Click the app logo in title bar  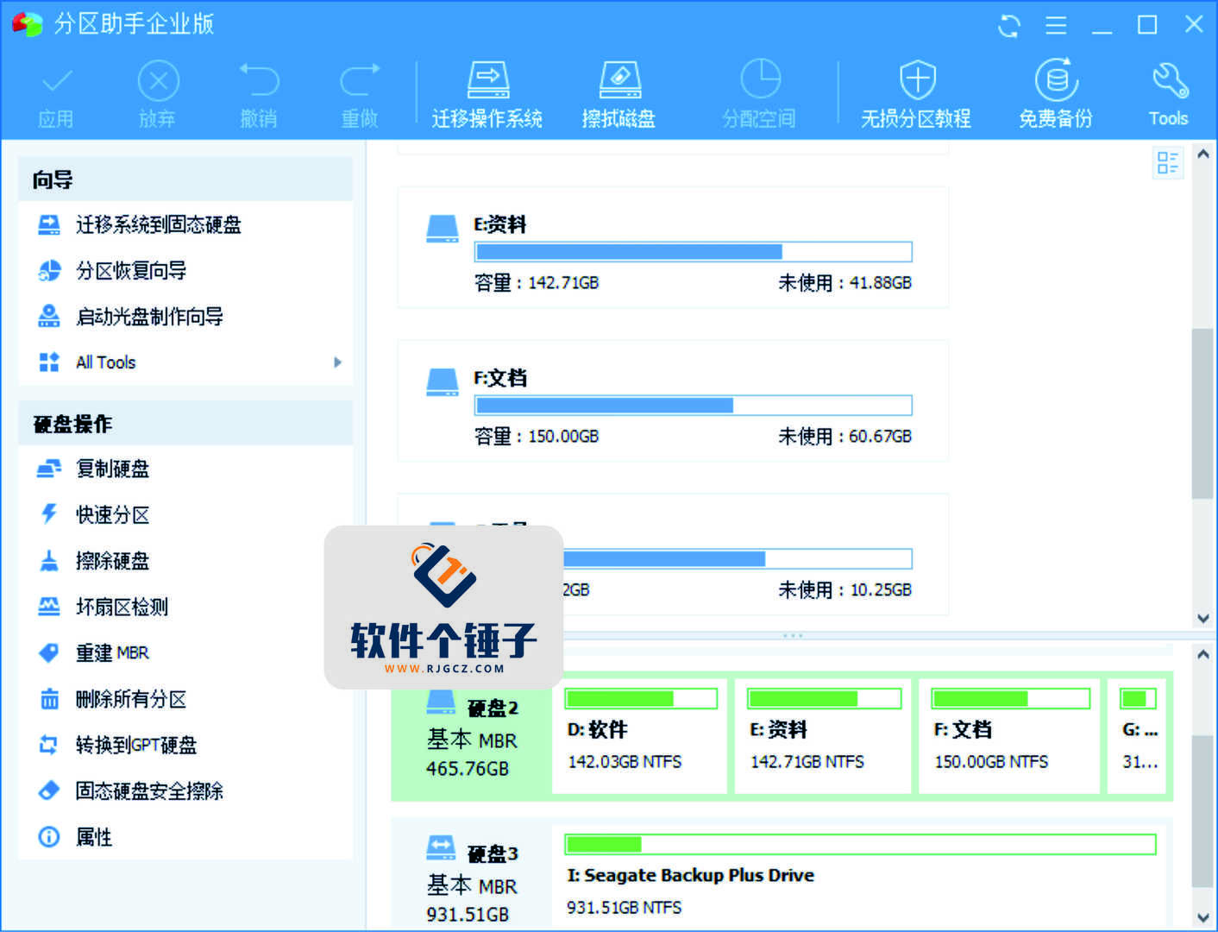tap(27, 24)
